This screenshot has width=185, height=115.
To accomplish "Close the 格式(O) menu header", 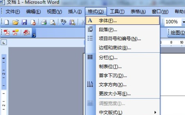I will click(x=96, y=12).
